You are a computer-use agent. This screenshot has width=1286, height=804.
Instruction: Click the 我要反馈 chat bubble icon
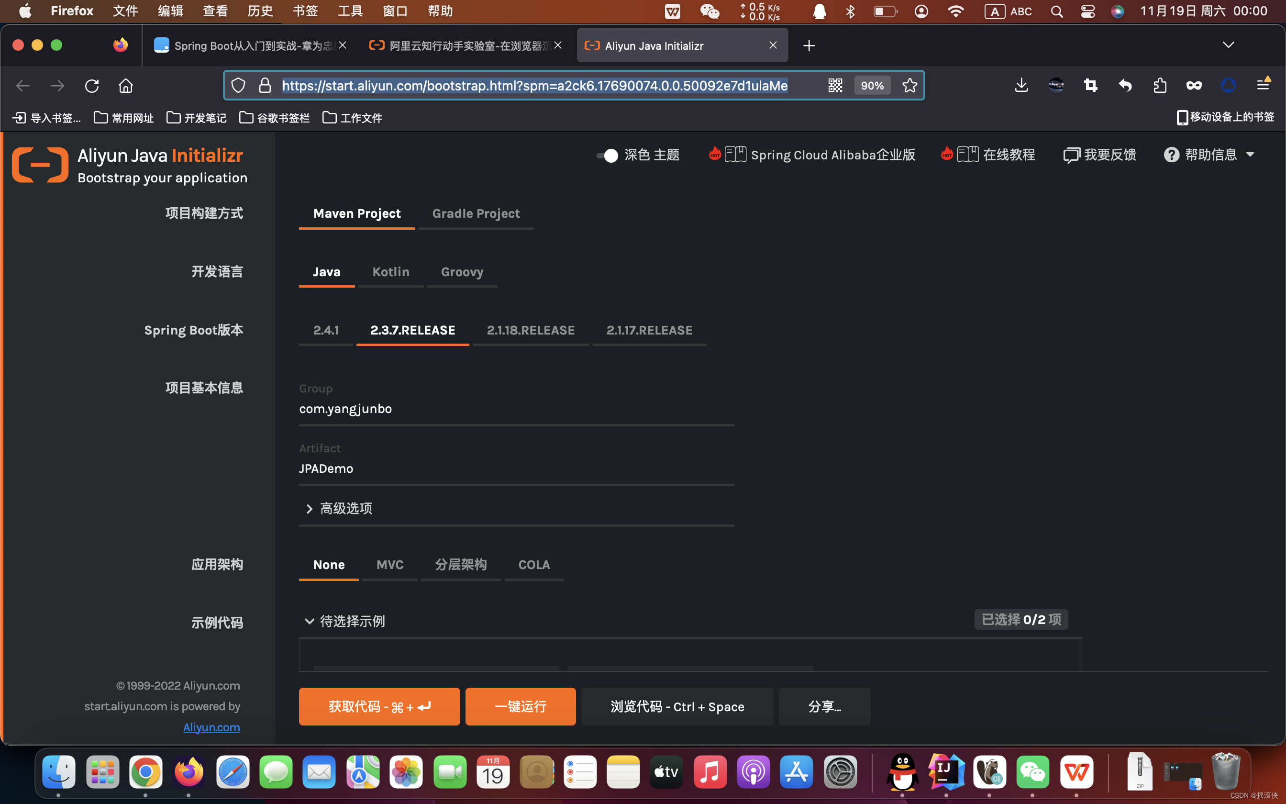pyautogui.click(x=1071, y=155)
